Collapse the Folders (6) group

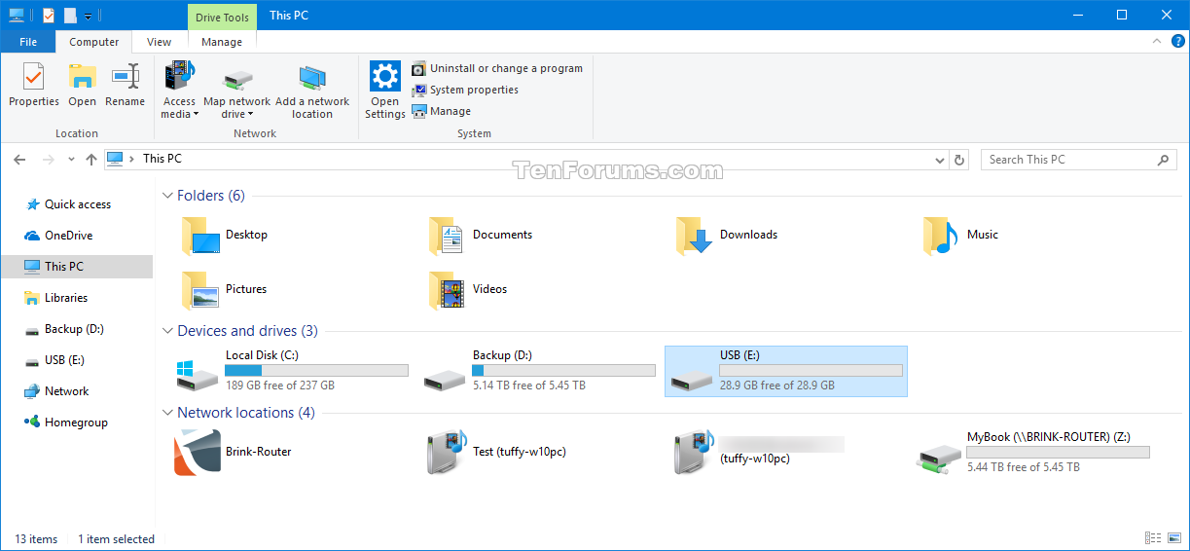click(x=168, y=196)
